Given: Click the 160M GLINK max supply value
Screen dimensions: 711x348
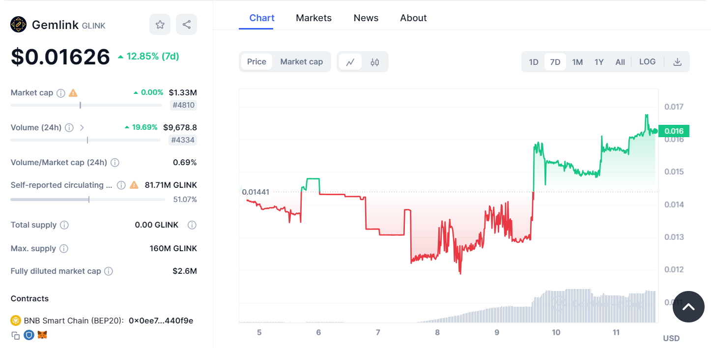Looking at the screenshot, I should point(173,249).
